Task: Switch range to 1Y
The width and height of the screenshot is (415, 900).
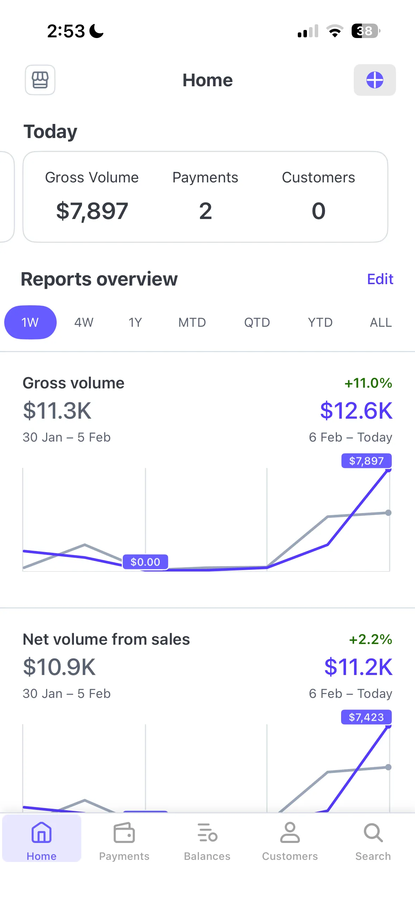Action: (135, 322)
